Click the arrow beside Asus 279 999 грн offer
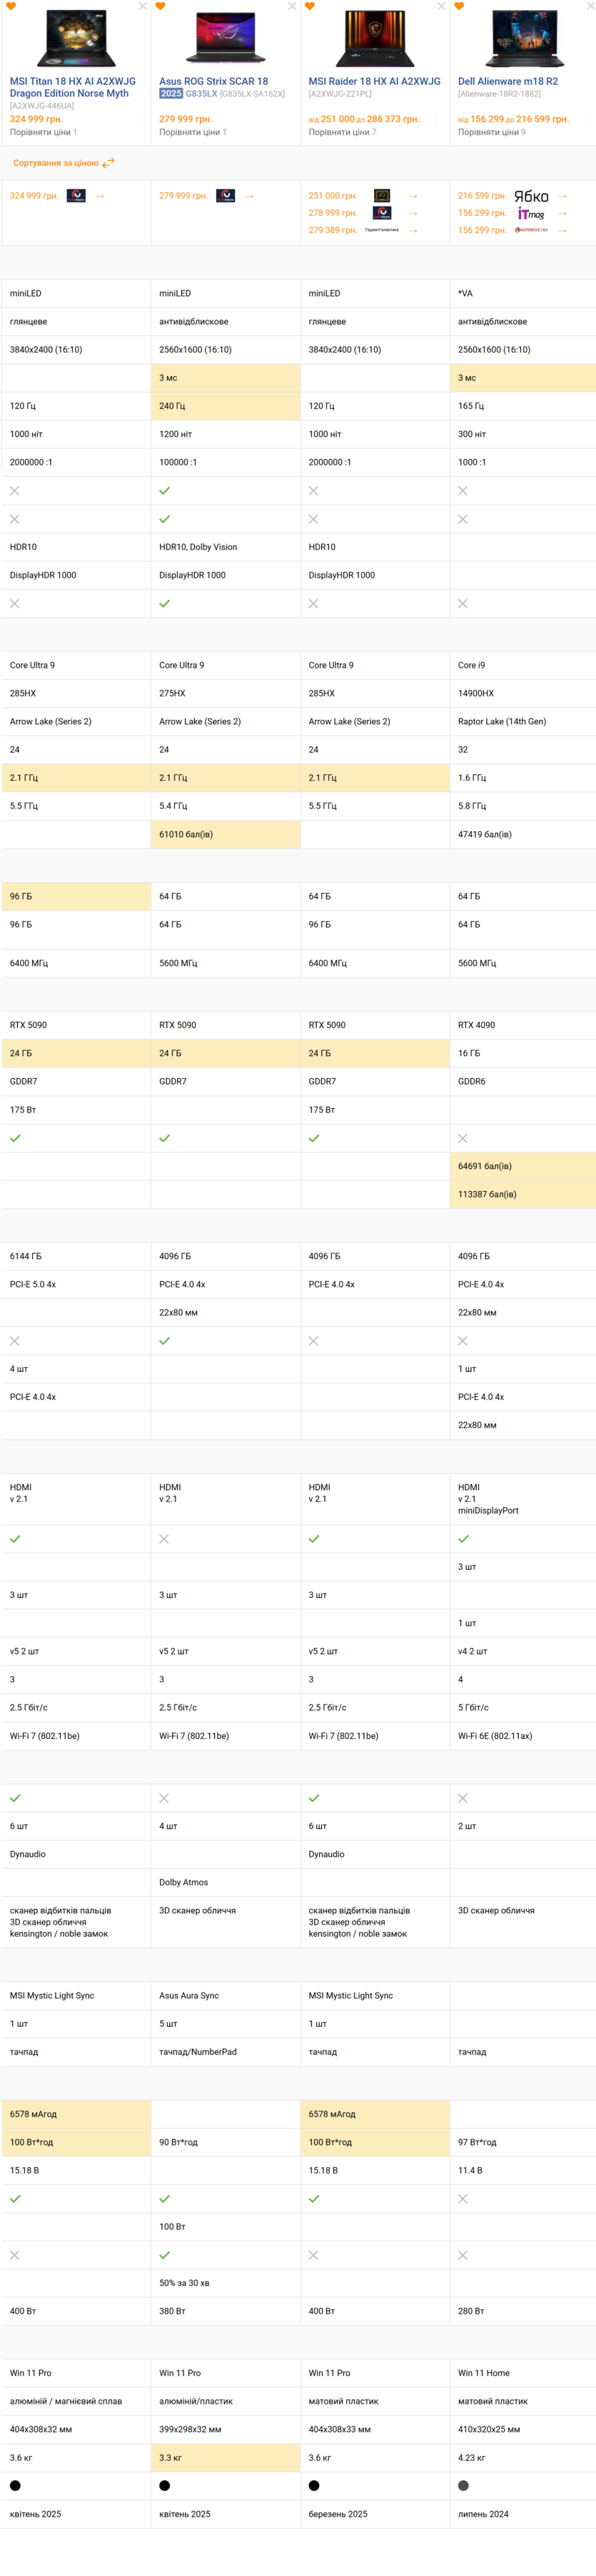This screenshot has height=2576, width=596. 250,196
